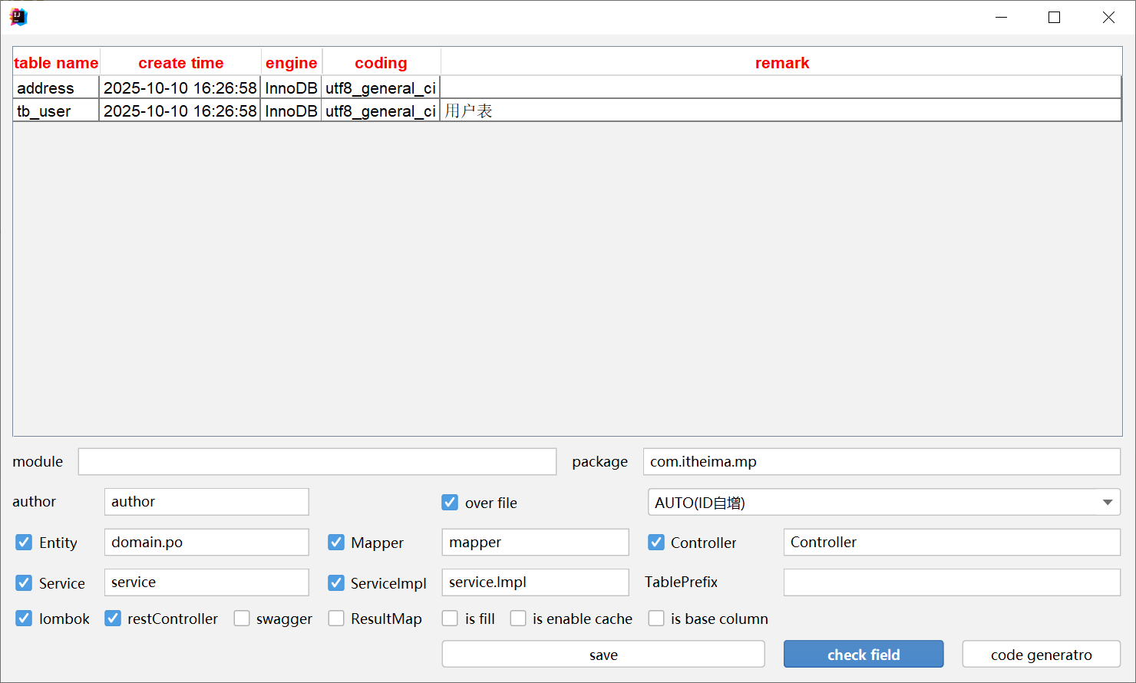Click InnoDB cell in address row
Image resolution: width=1136 pixels, height=683 pixels.
click(x=291, y=87)
